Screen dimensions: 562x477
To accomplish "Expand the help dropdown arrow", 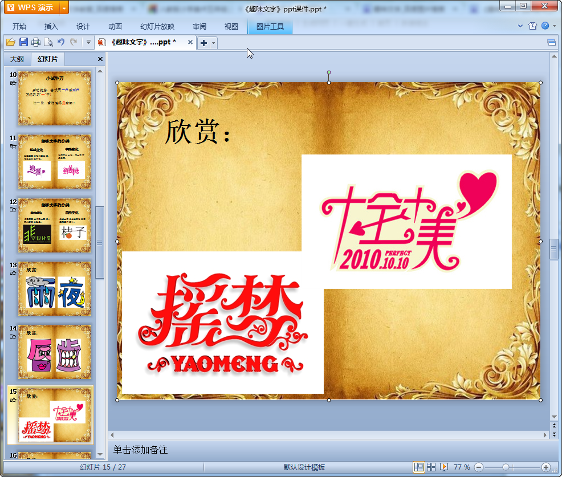I will pos(554,26).
